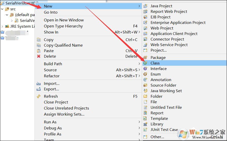The height and width of the screenshot is (141, 227).
Task: Click the green Class icon
Action: (x=145, y=63)
